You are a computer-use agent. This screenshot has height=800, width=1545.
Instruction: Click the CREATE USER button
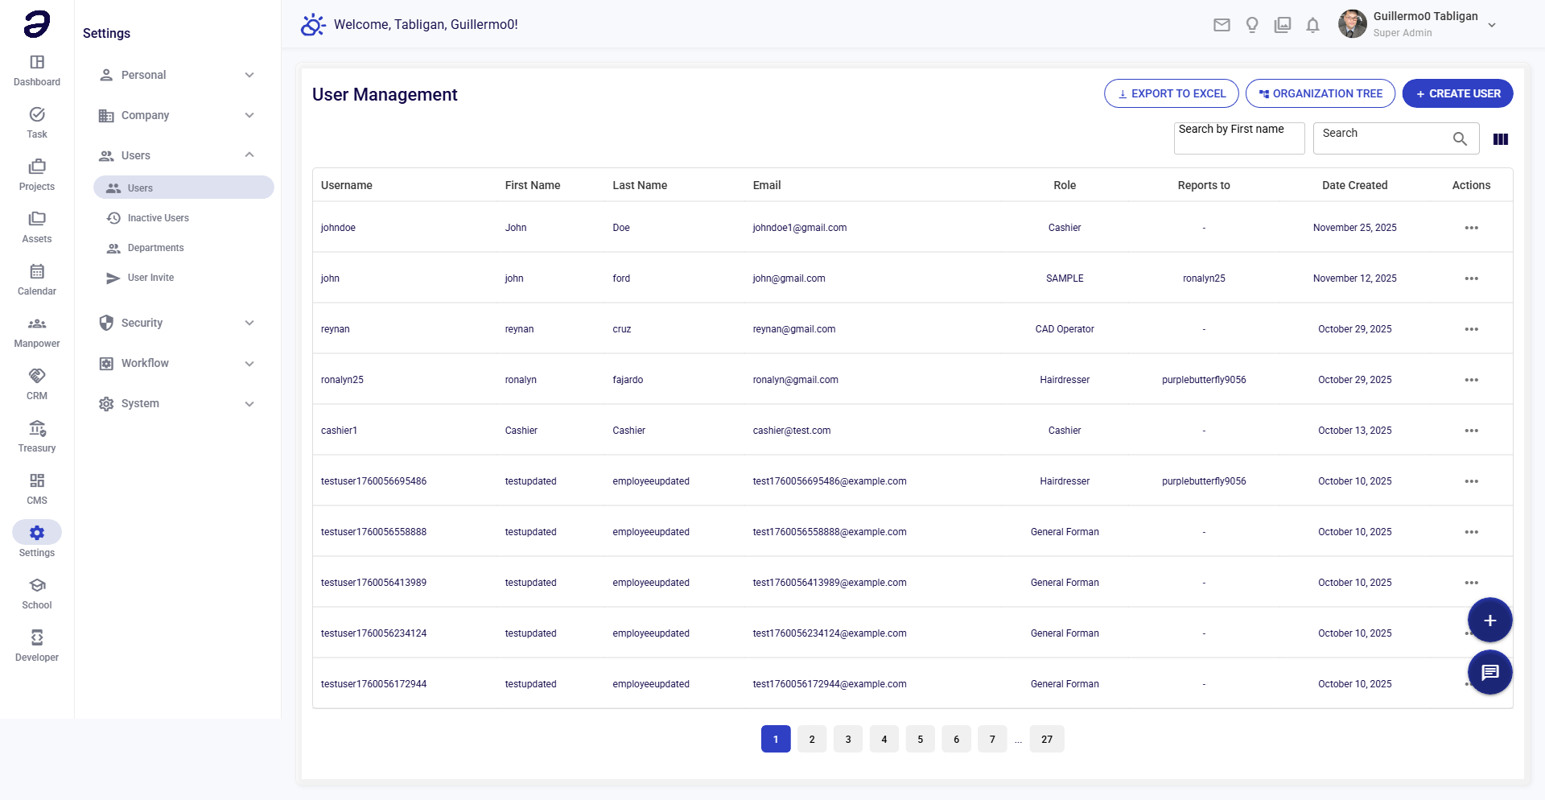point(1457,93)
